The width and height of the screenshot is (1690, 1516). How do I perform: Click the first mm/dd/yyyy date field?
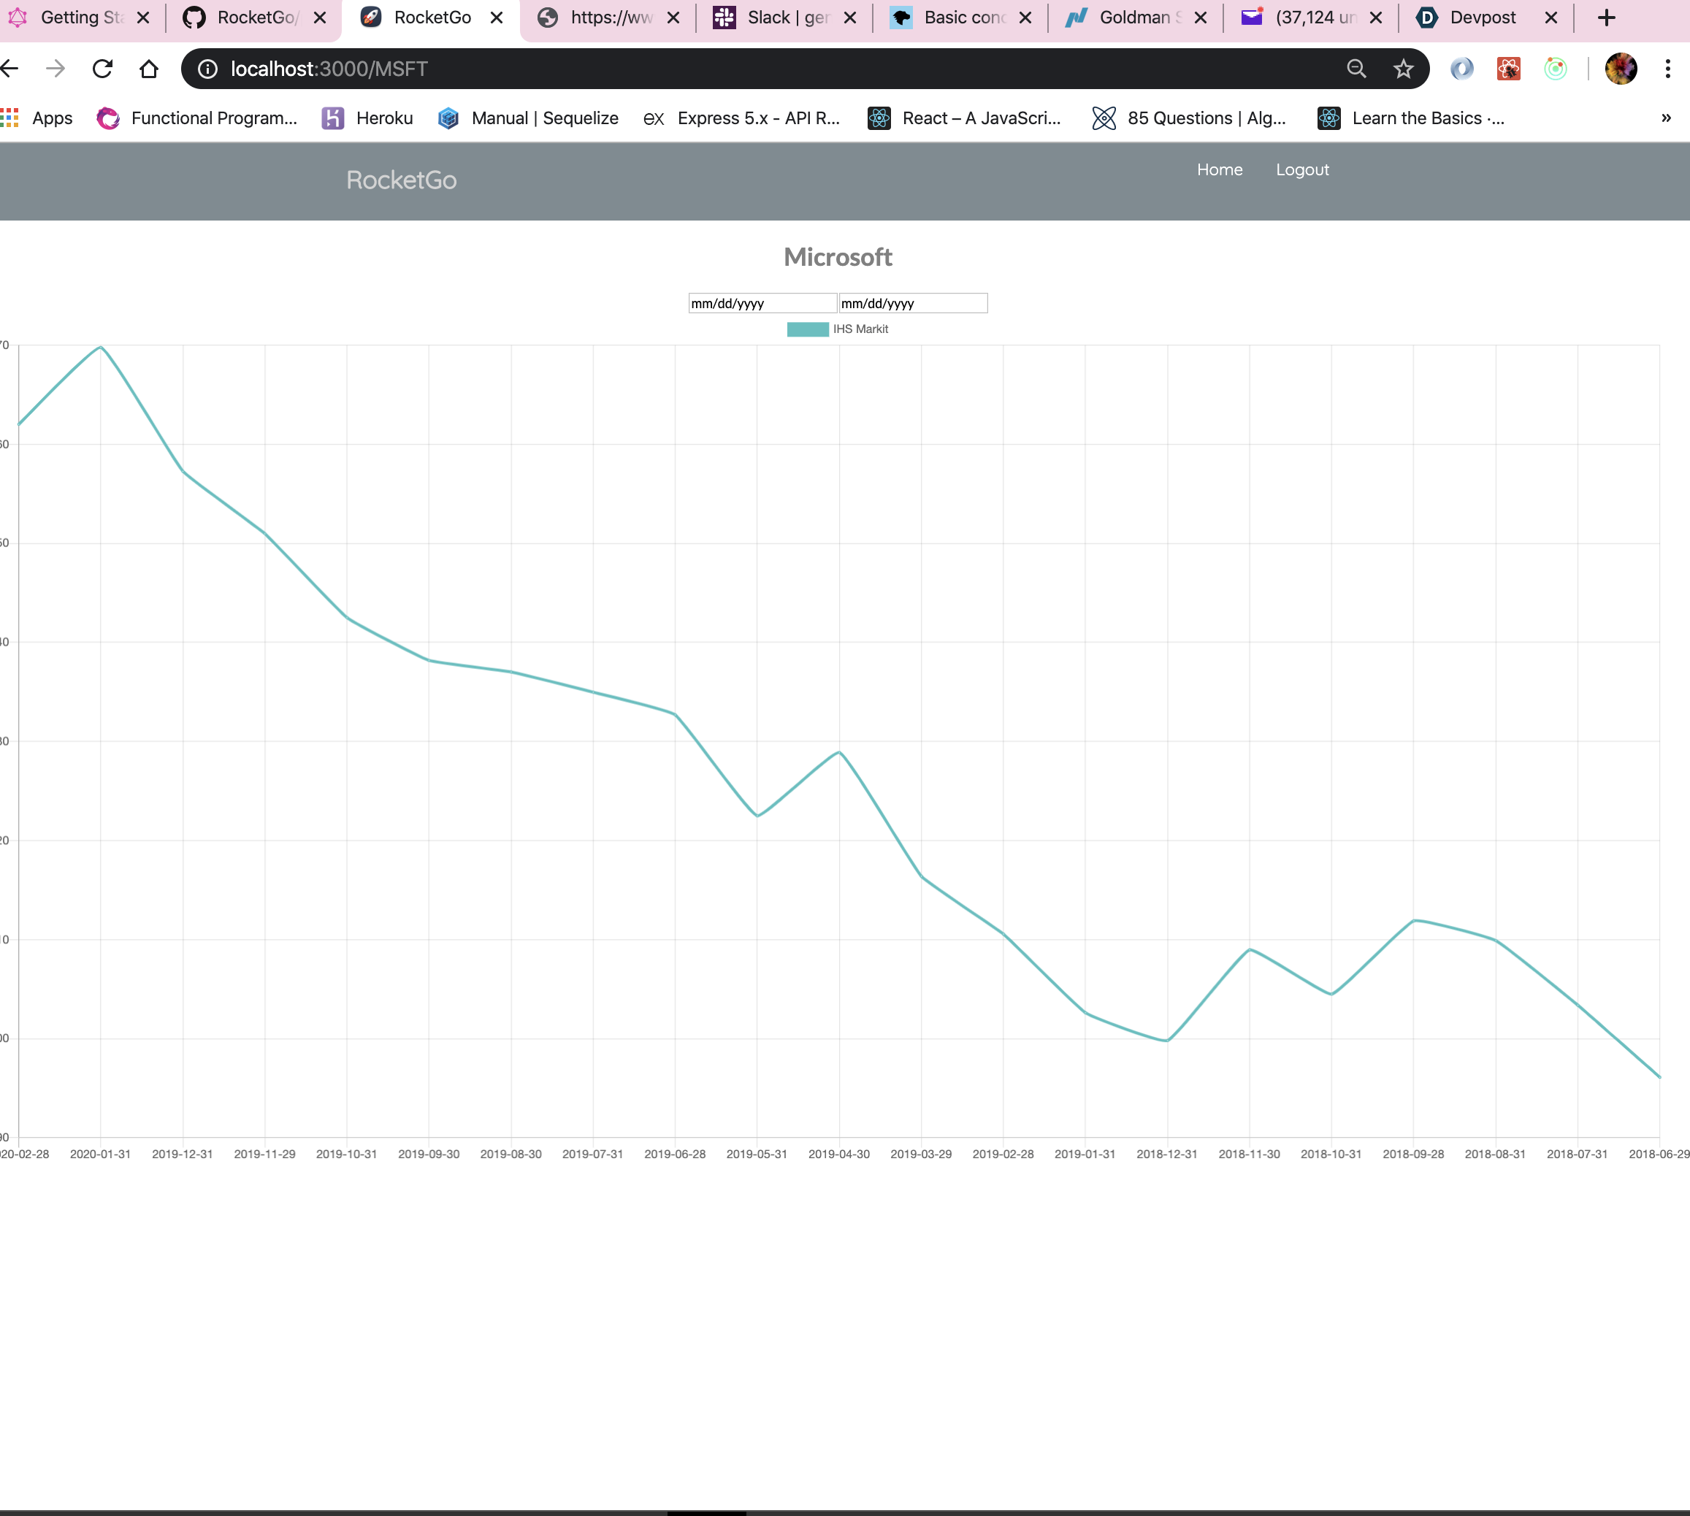click(x=761, y=303)
